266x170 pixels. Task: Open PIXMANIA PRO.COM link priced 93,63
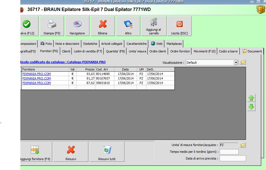click(x=36, y=74)
